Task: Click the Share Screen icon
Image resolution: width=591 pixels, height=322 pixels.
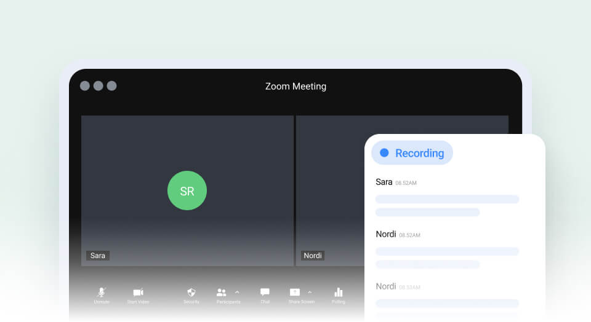Action: pos(295,293)
